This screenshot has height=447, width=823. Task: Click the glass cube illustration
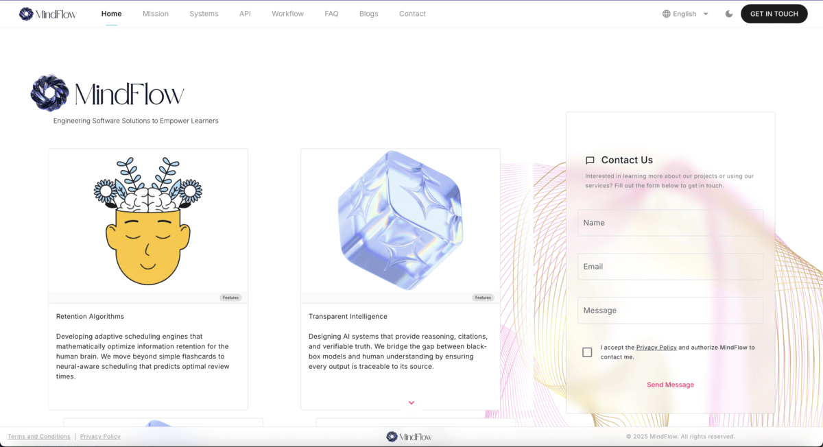pos(401,220)
